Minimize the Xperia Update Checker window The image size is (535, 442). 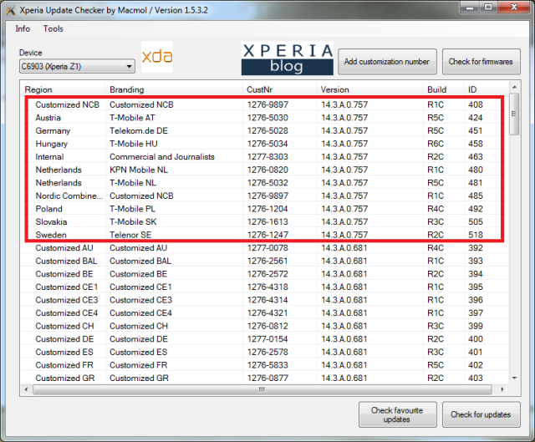[470, 8]
